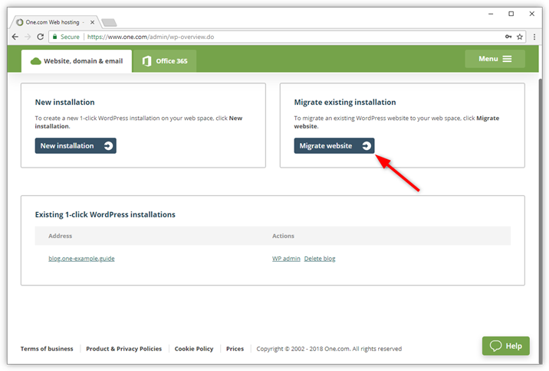
Task: Click the browser forward arrow
Action: coord(28,37)
